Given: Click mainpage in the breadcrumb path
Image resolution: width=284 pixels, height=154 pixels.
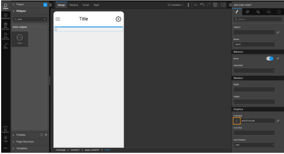Looking at the screenshot, I should click(x=61, y=150).
